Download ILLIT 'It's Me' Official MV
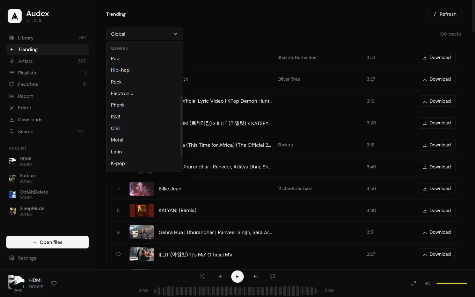Viewport: 475px width, 297px height. pos(437,254)
